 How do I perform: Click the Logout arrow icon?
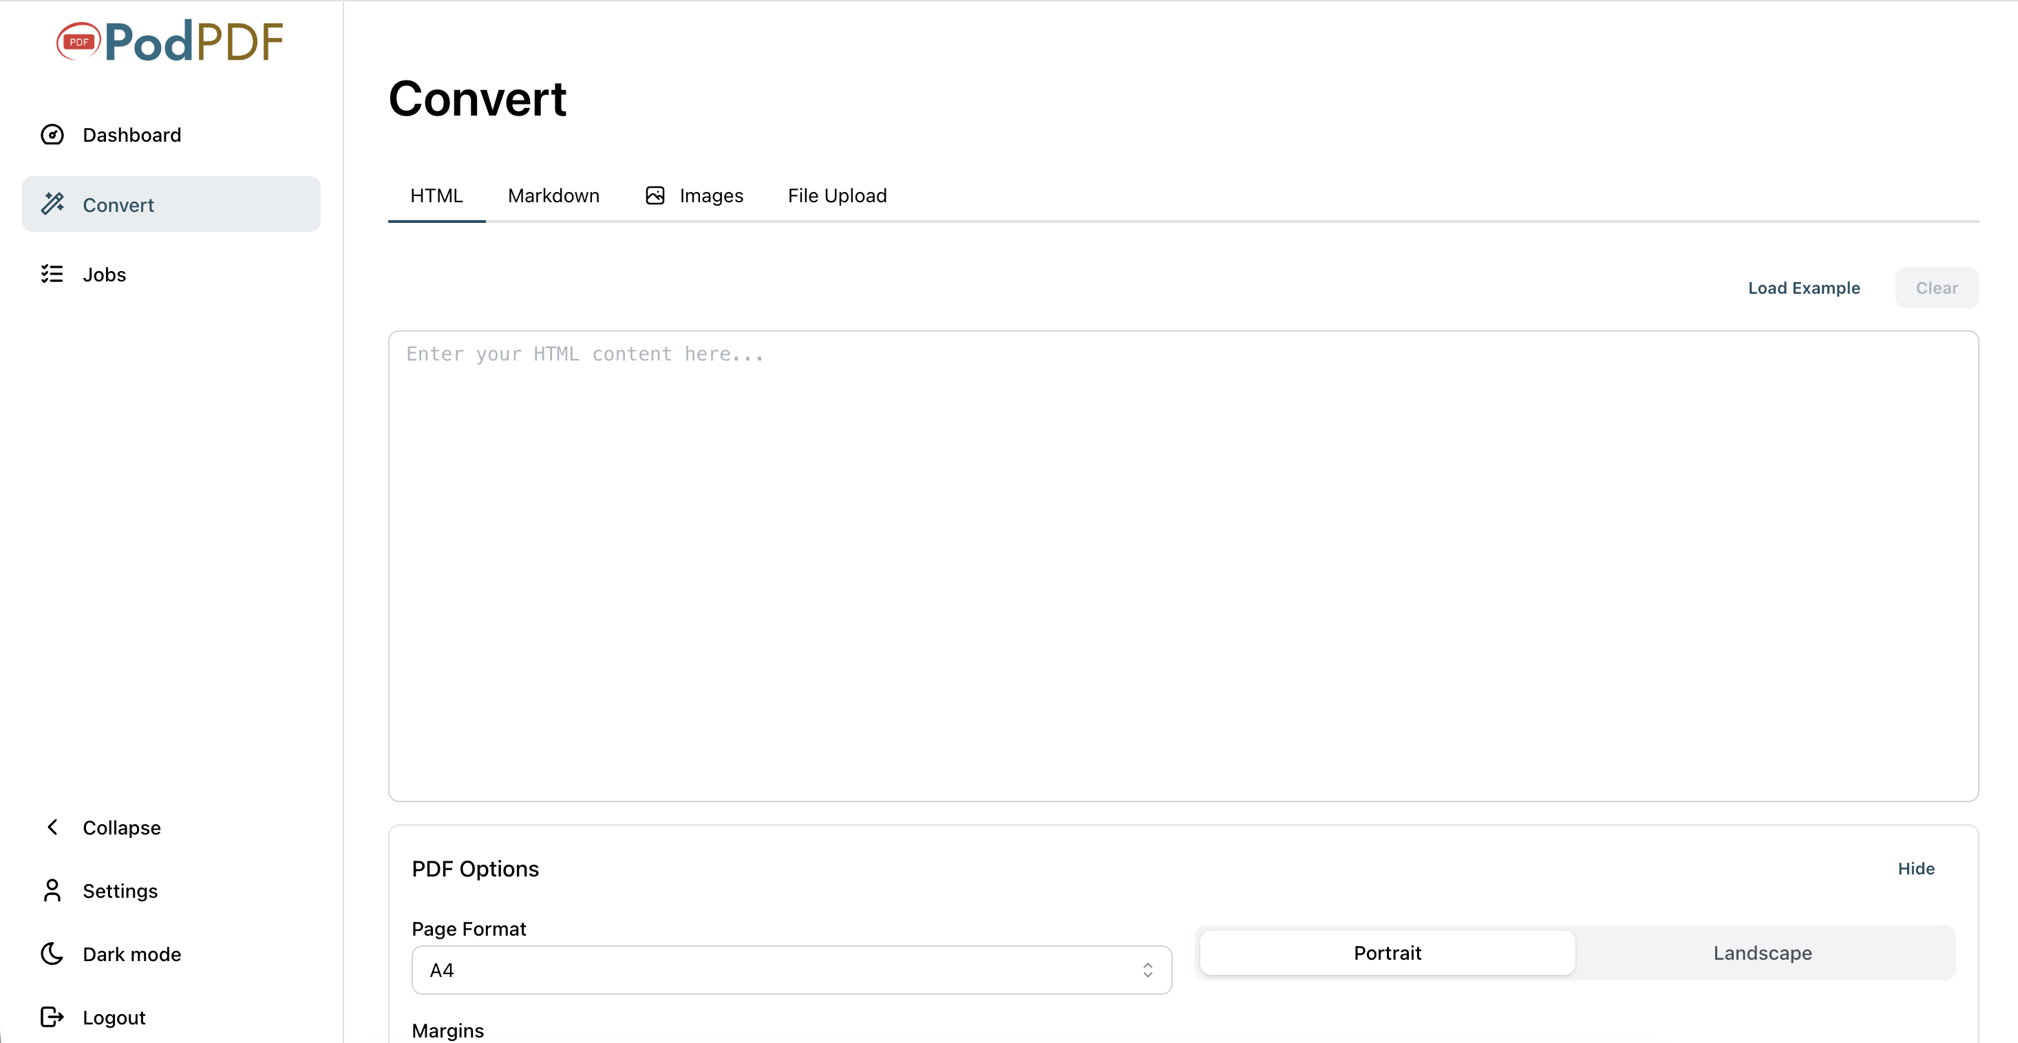coord(52,1016)
